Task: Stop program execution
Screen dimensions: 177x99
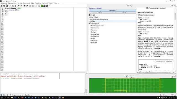Action: 30,6
